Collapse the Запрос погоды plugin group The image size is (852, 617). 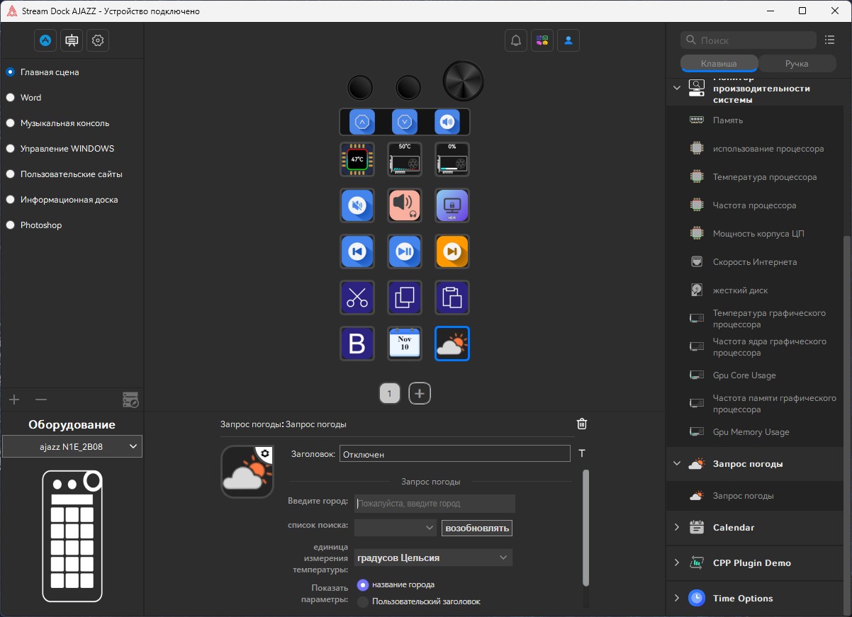coord(676,464)
